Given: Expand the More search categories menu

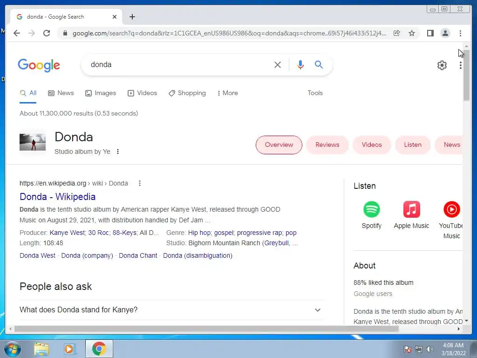Looking at the screenshot, I should 227,93.
